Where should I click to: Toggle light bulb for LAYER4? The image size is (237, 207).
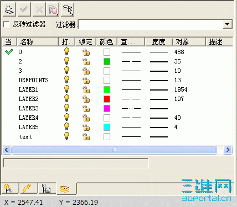(66, 117)
